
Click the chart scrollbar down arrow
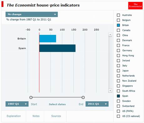(110, 91)
